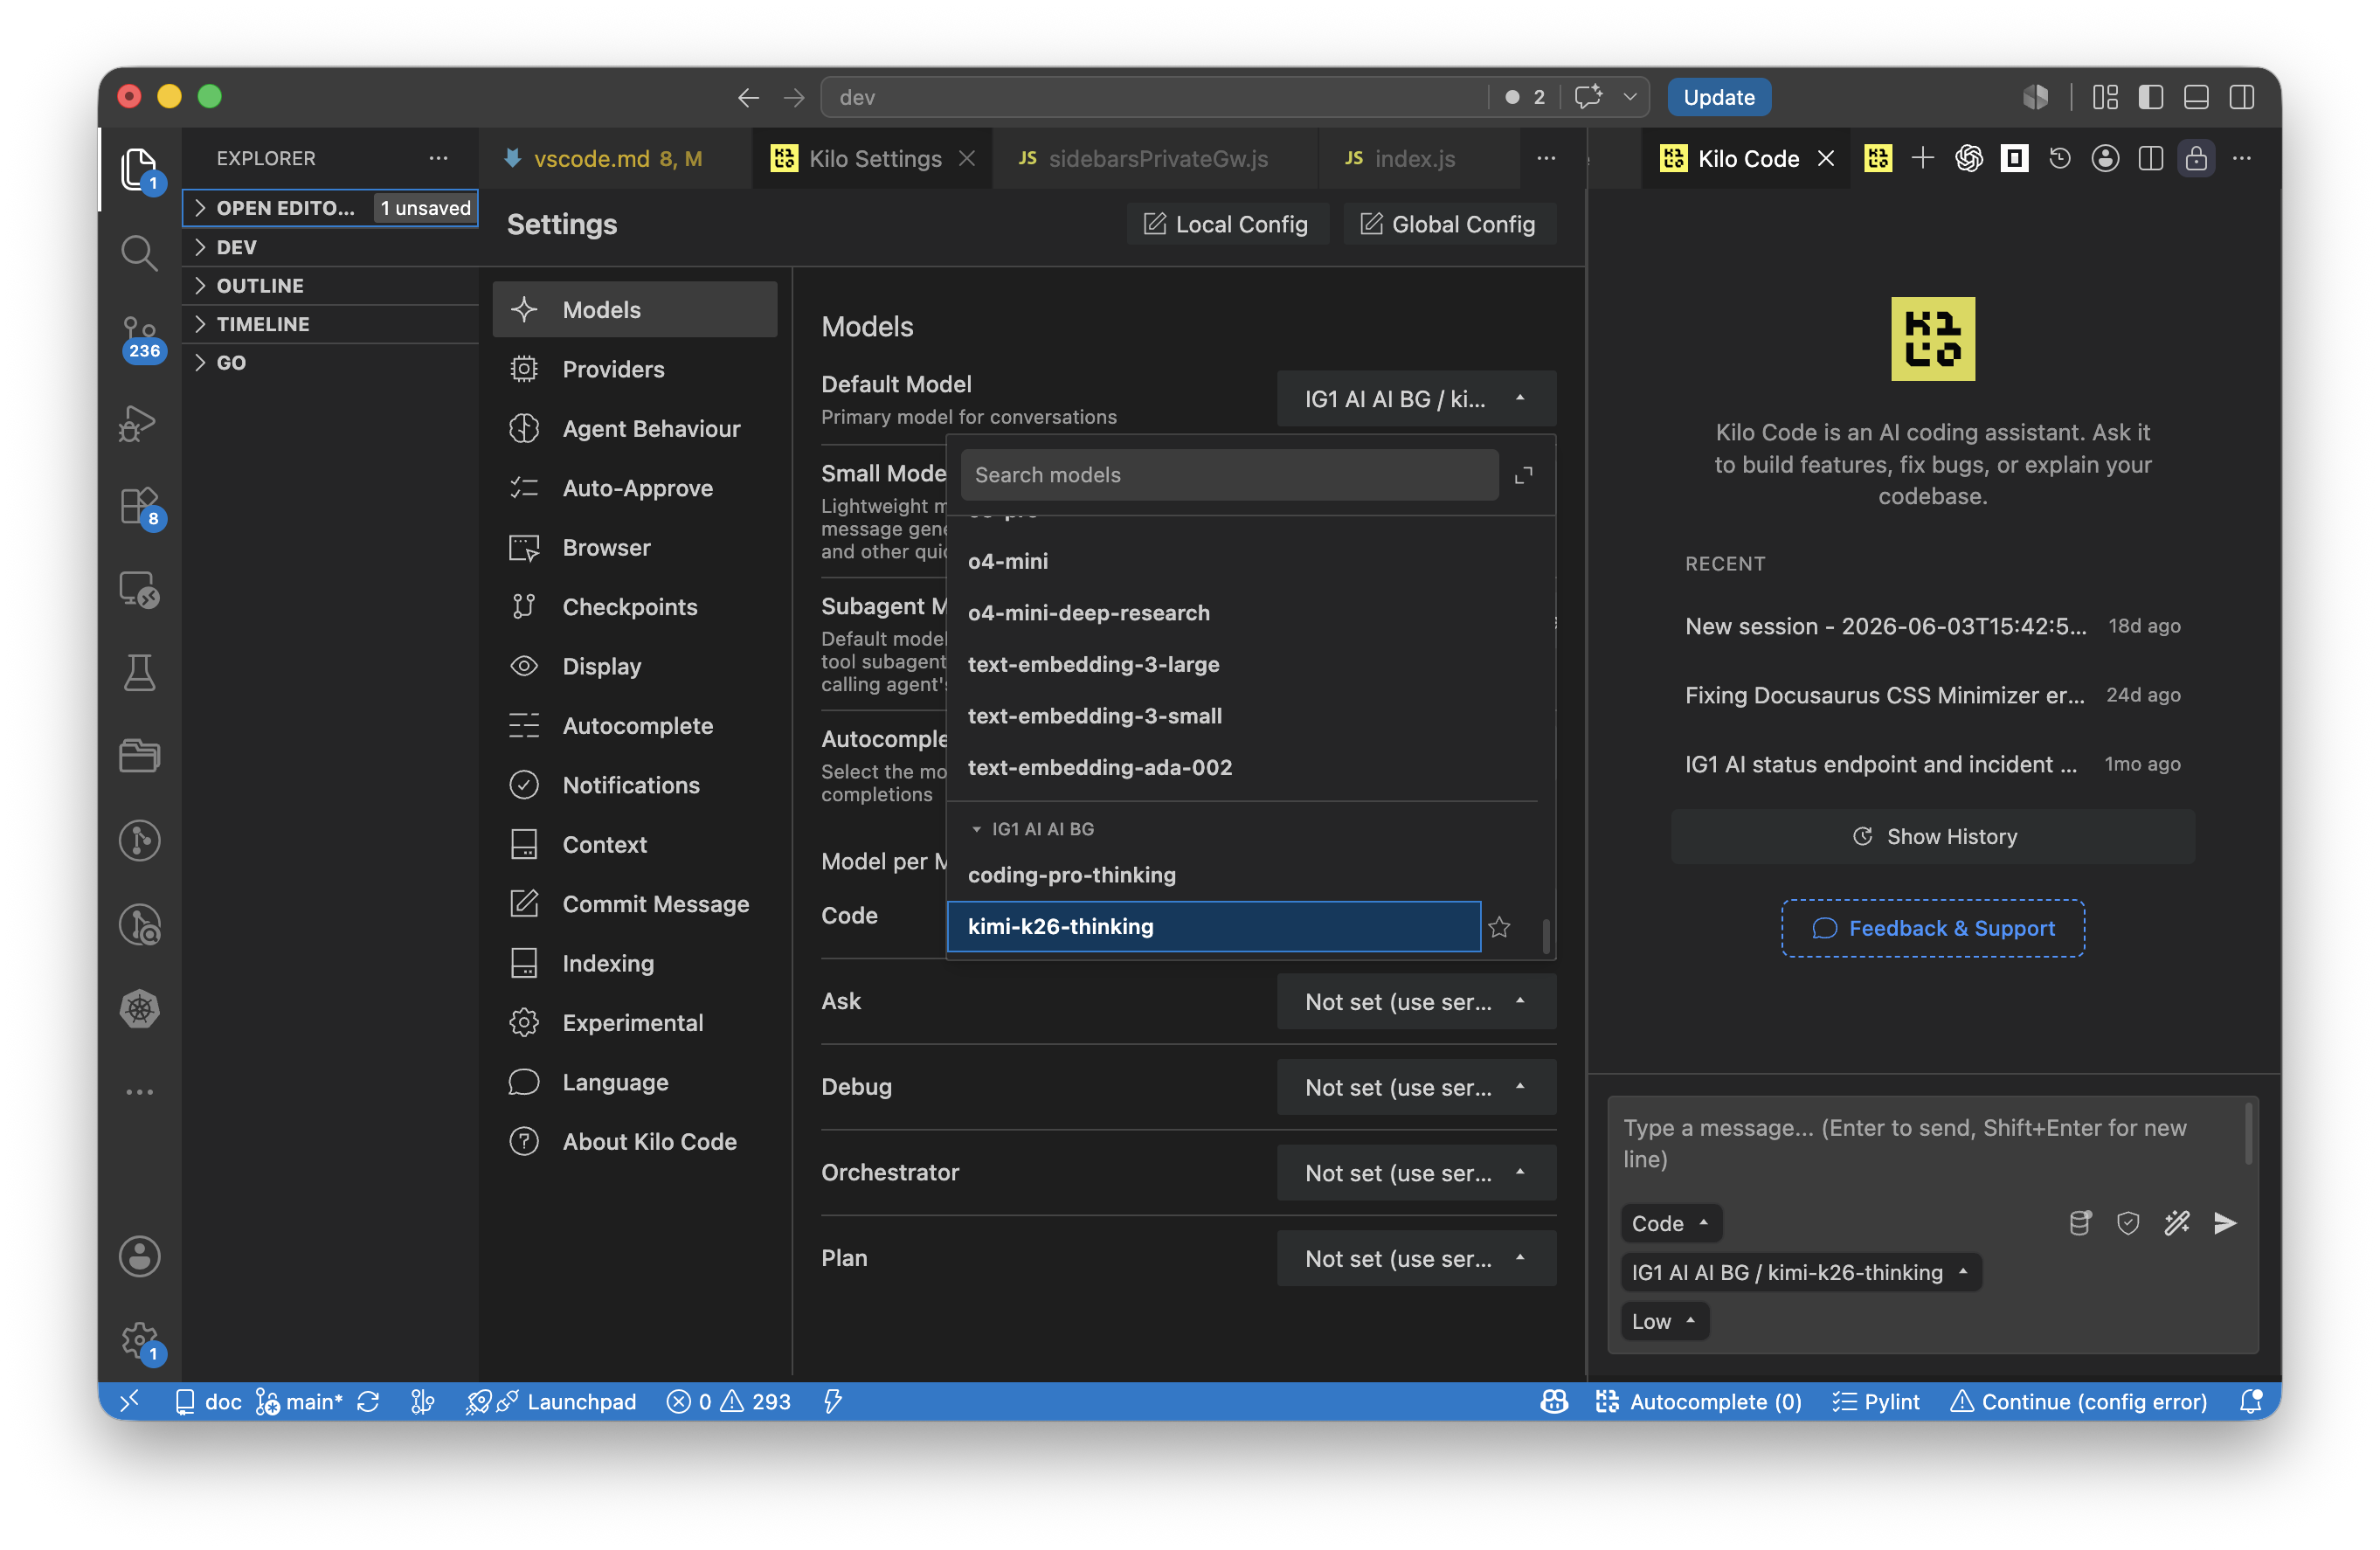Open Default Model dropdown

click(x=1416, y=399)
